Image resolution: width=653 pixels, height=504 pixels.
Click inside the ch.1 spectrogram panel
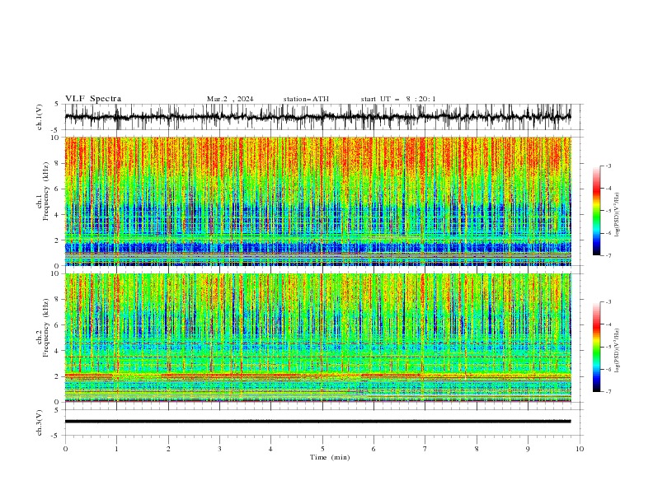pos(317,201)
